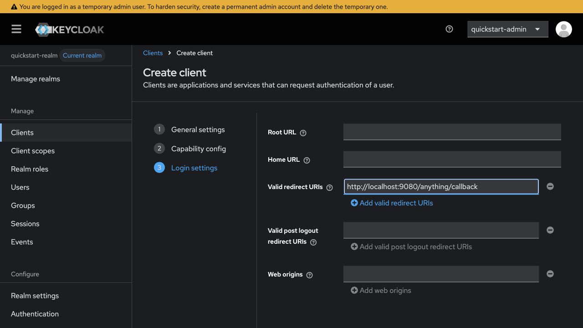Open the help question mark icon in header
Image resolution: width=583 pixels, height=328 pixels.
point(449,29)
